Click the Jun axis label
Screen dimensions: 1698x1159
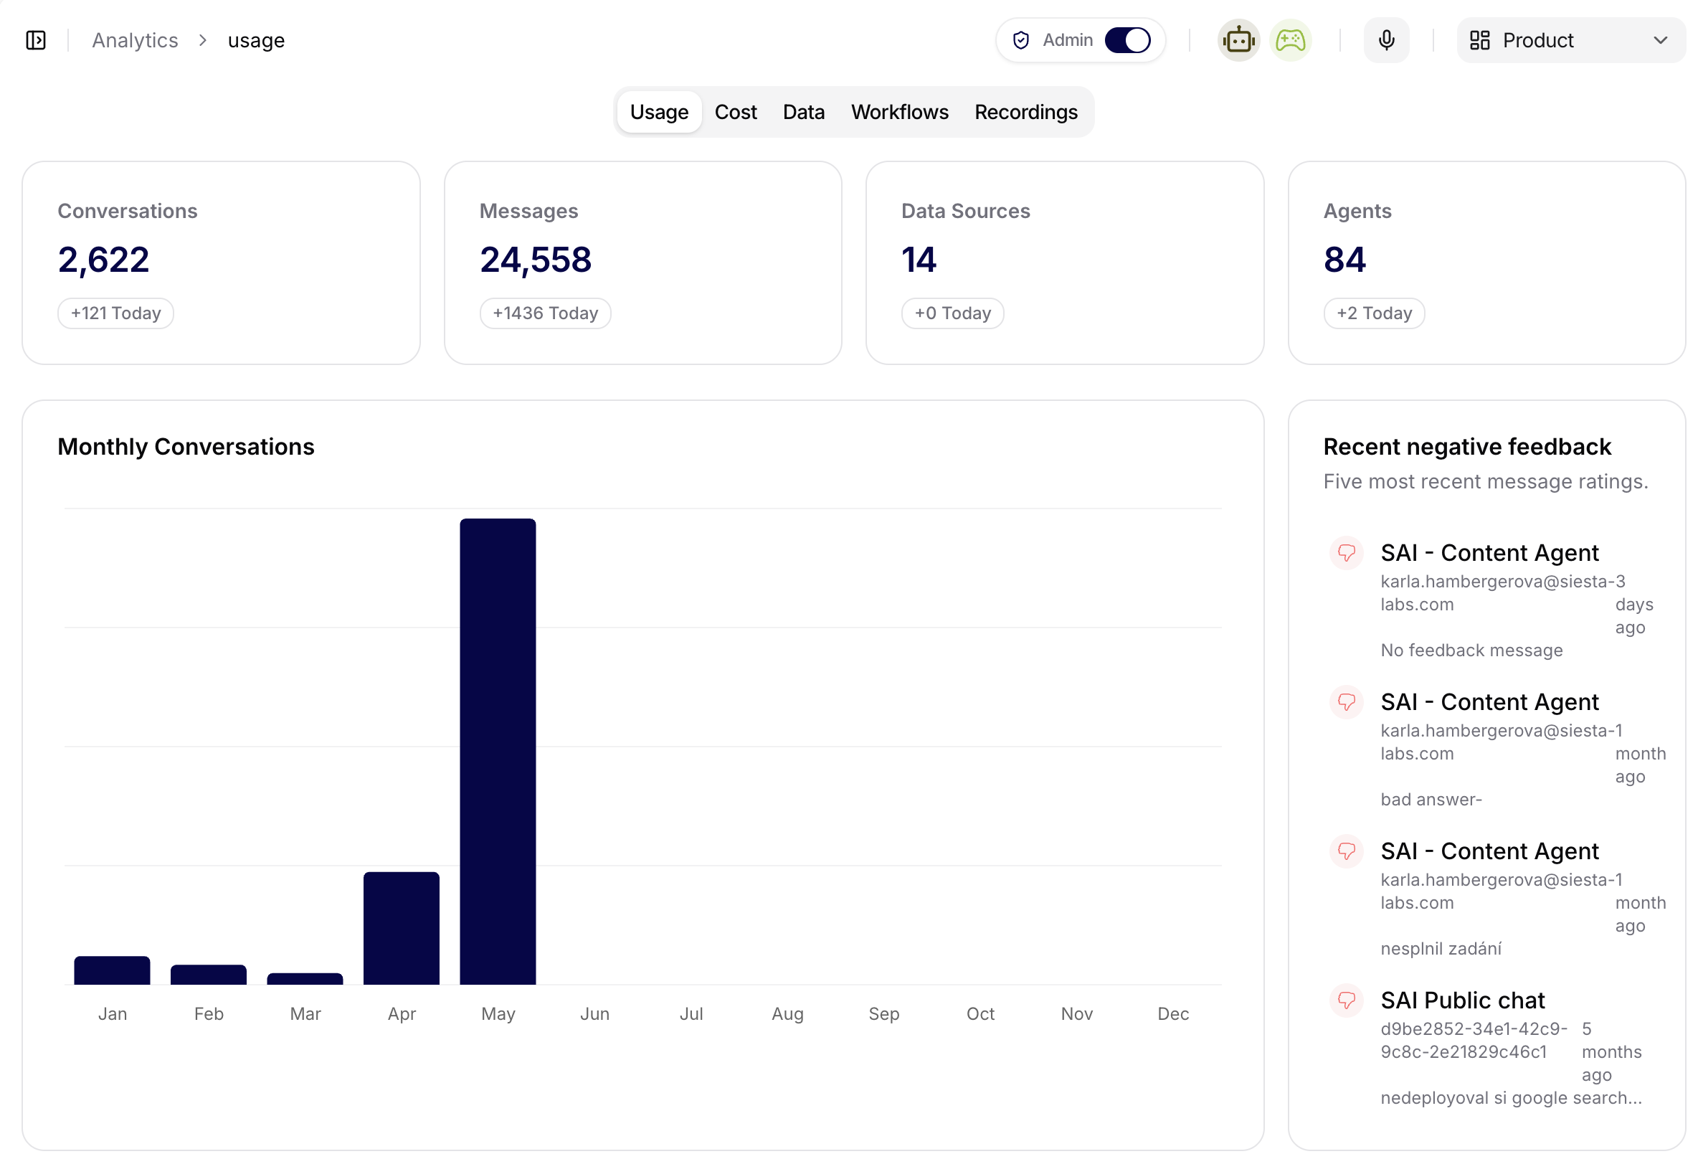point(594,1013)
